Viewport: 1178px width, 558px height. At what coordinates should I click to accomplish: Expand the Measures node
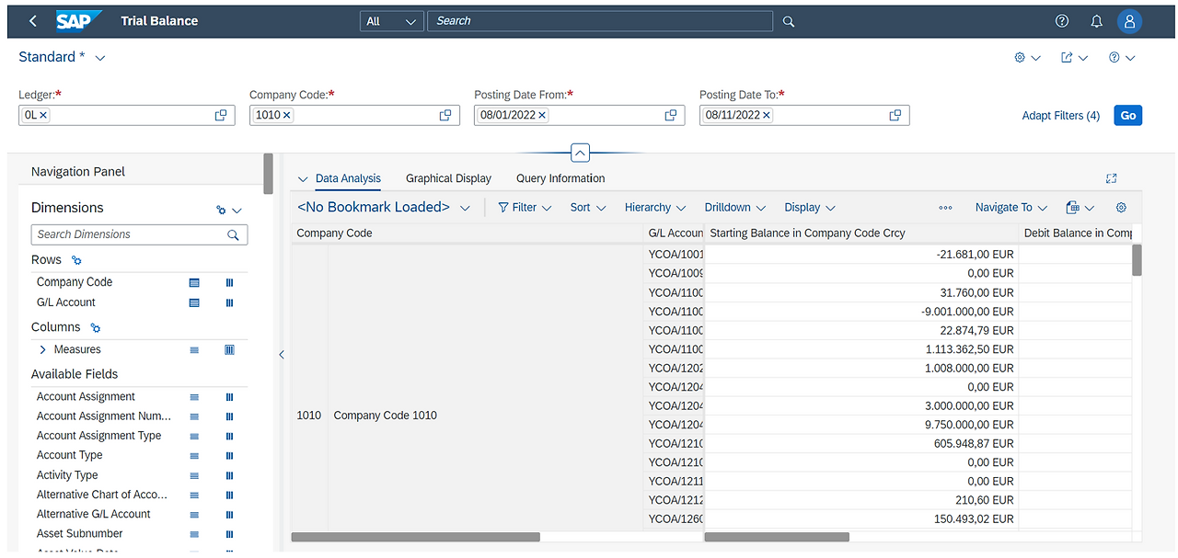pyautogui.click(x=42, y=349)
